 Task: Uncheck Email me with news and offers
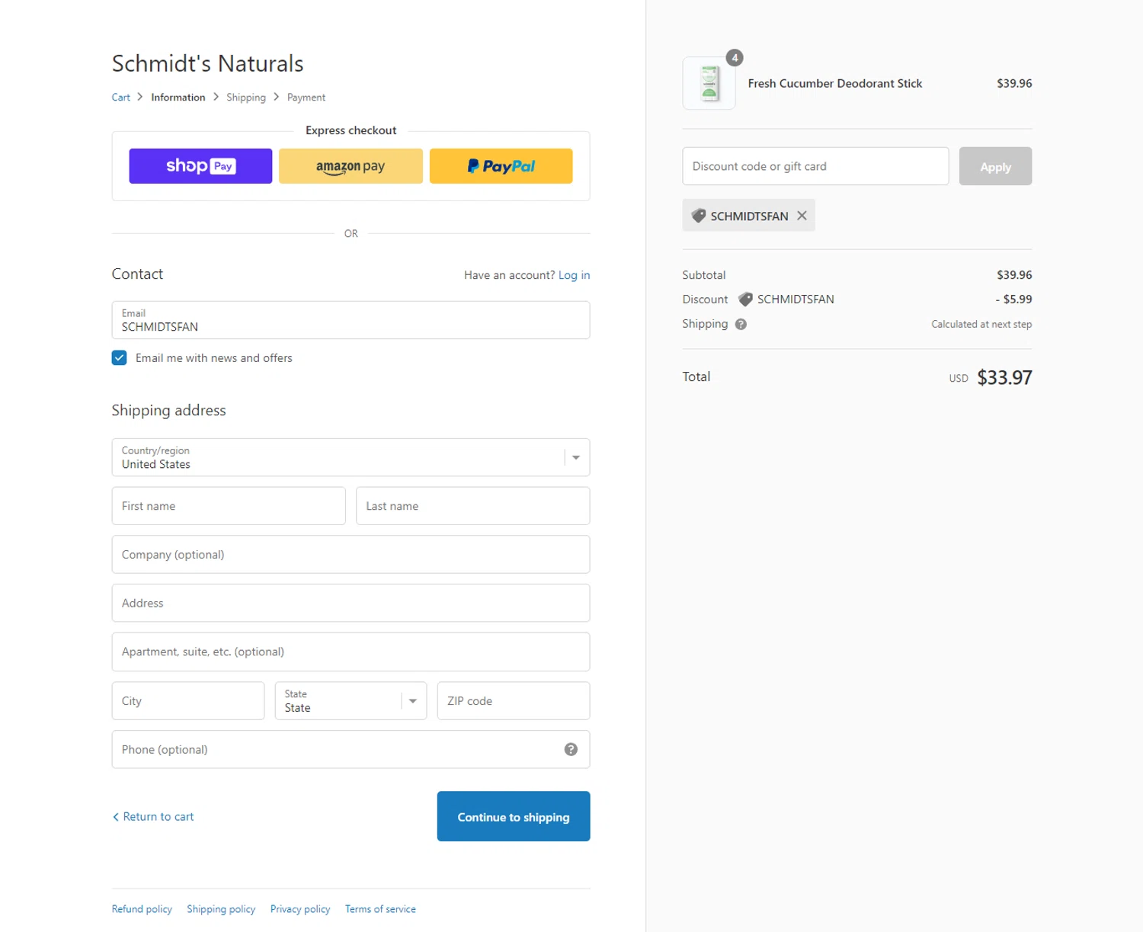tap(119, 357)
